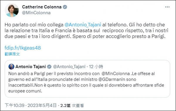Viewport: 176px width, 111px height.
Task: Click the @Antonio_Tajani handle in quoted tweet
Action: pyautogui.click(x=69, y=67)
